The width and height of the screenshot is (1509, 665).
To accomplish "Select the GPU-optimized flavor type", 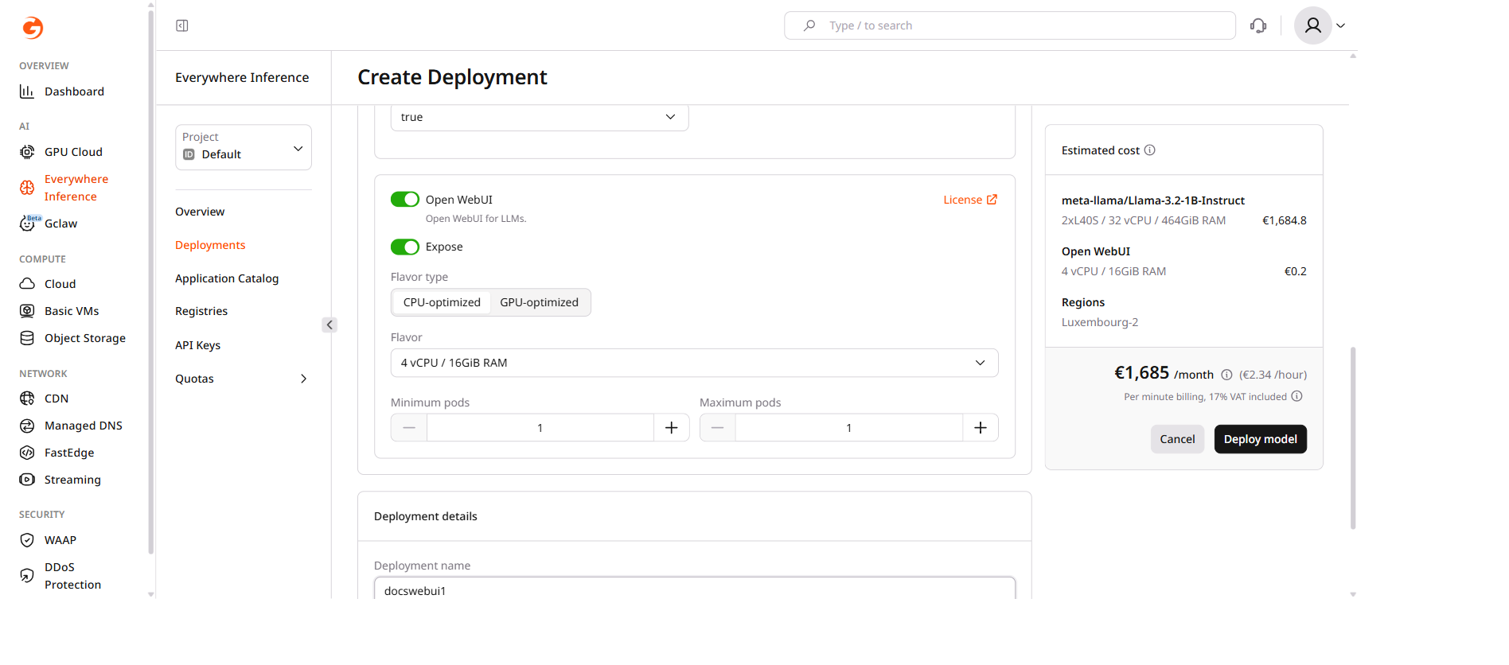I will pyautogui.click(x=540, y=302).
